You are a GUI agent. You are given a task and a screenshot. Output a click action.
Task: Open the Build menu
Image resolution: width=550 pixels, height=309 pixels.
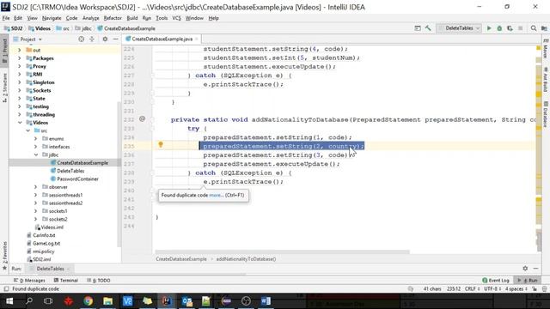[132, 18]
